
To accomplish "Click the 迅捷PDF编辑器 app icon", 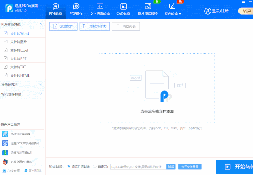I will [x=5, y=134].
